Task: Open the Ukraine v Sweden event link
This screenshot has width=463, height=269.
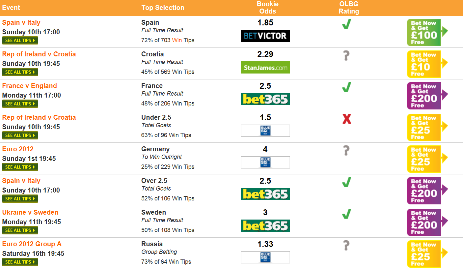Action: (30, 212)
